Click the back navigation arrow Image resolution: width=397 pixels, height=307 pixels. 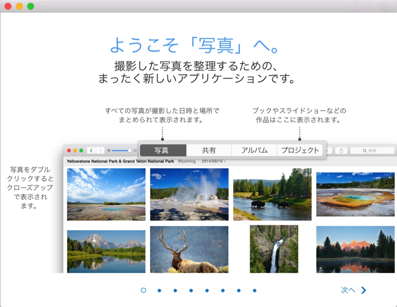pos(91,150)
